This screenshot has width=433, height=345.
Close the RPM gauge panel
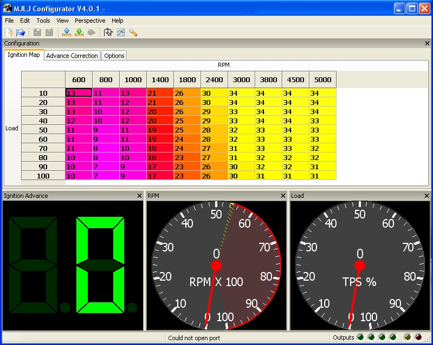[283, 196]
